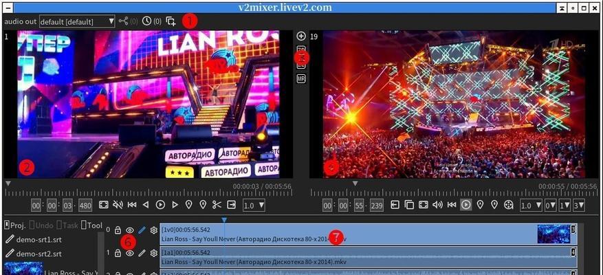Open track 1 settings gear

[x=154, y=253]
